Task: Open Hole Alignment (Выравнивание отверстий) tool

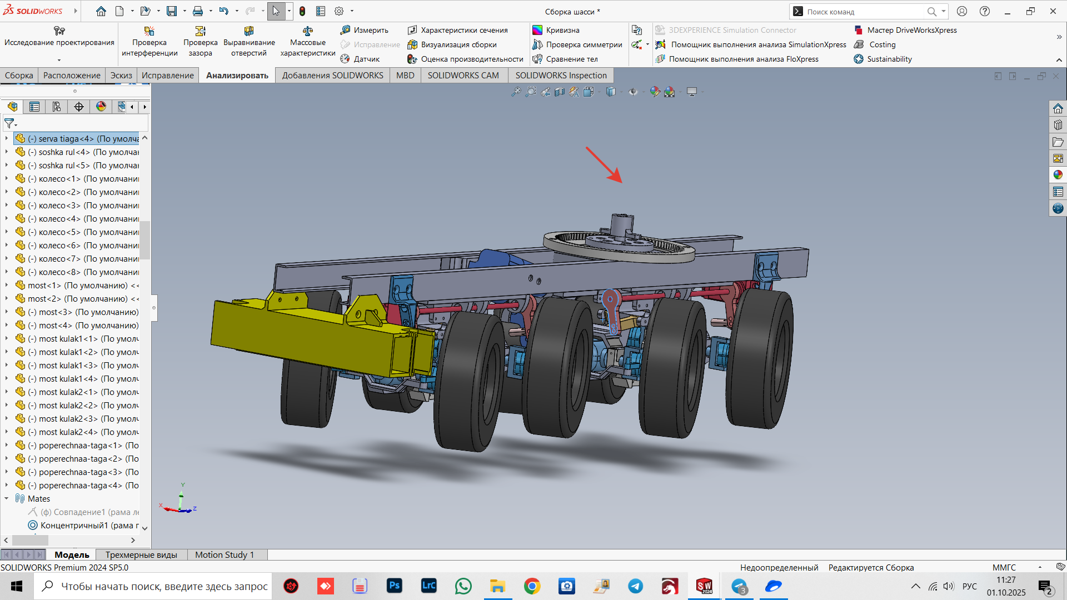Action: 249,41
